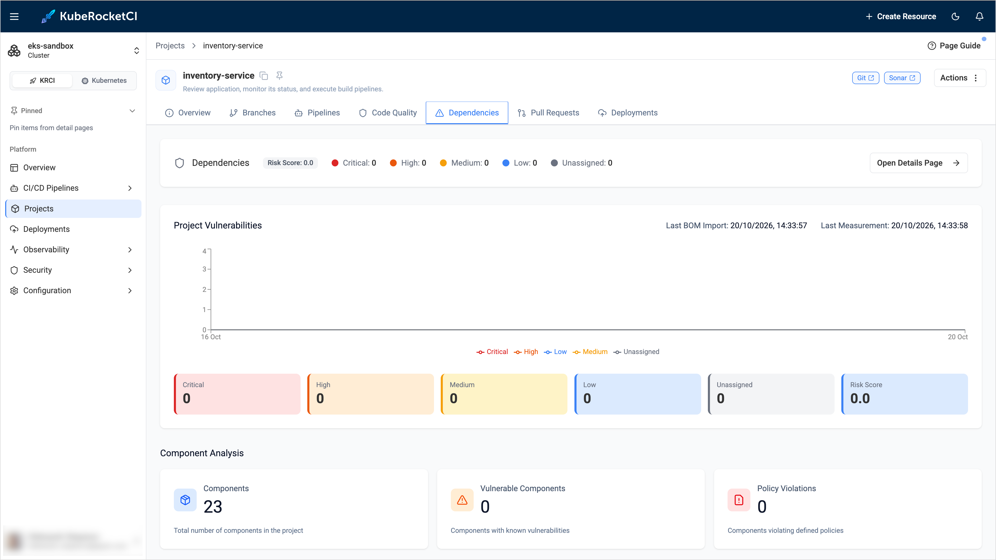This screenshot has width=996, height=560.
Task: Open the eks-sandbox cluster switcher
Action: (137, 51)
